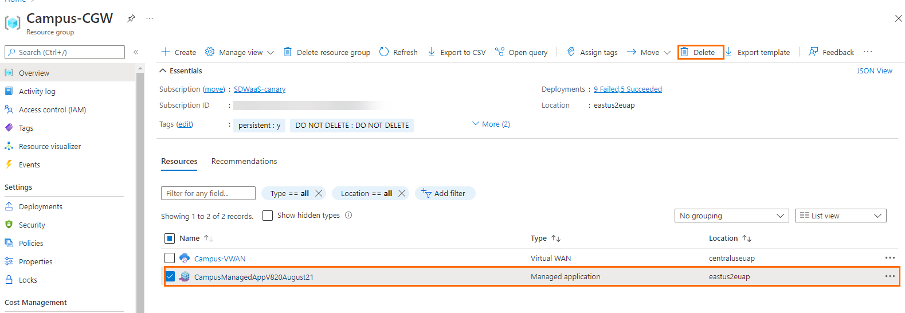Screen dimensions: 905x313
Task: Click the Delete resource group button
Action: (x=327, y=52)
